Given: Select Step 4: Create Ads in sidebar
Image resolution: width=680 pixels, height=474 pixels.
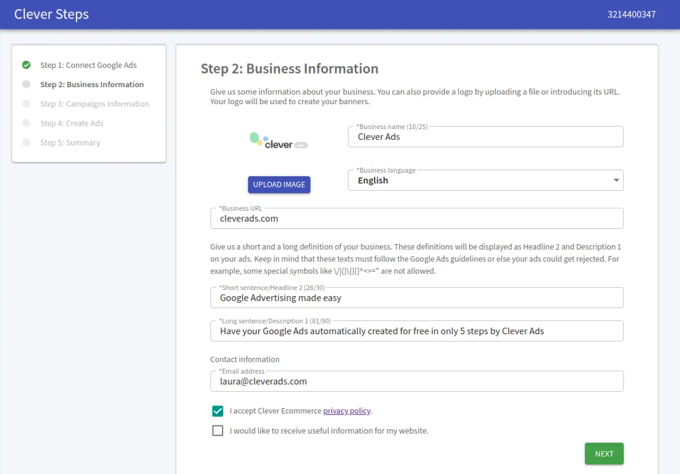Looking at the screenshot, I should click(71, 123).
